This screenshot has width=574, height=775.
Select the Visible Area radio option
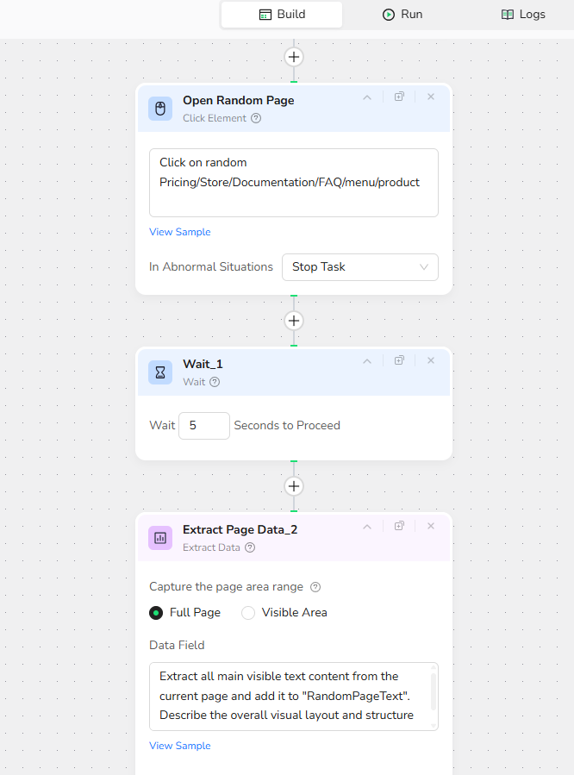(248, 613)
